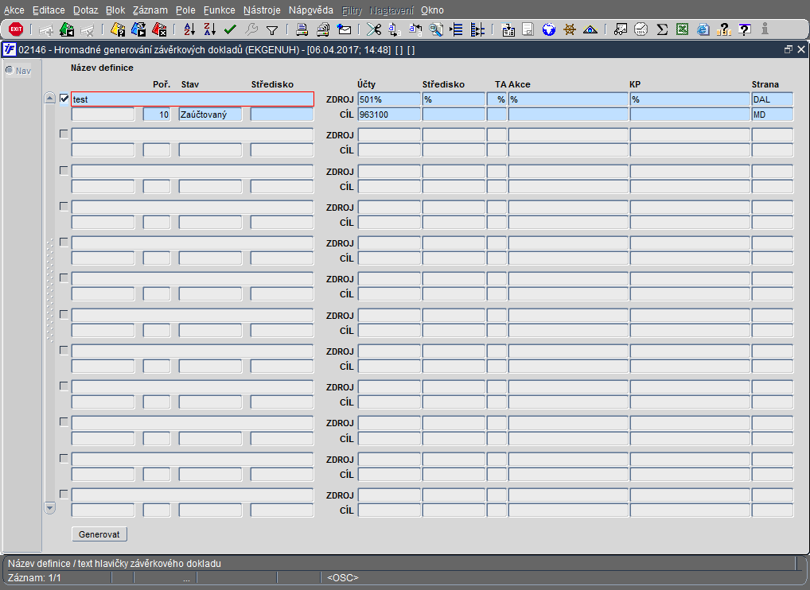
Task: Click the scissors cut icon
Action: click(373, 30)
